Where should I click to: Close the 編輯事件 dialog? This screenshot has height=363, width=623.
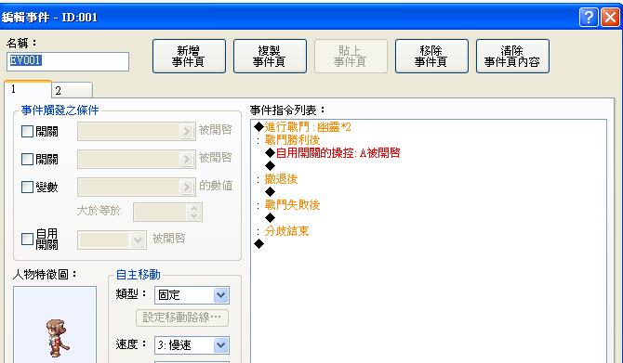(610, 18)
